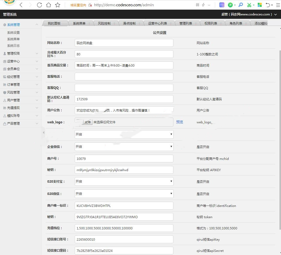The image size is (281, 255).
Task: Click the blue magnifier search icon
Action: point(241,5)
